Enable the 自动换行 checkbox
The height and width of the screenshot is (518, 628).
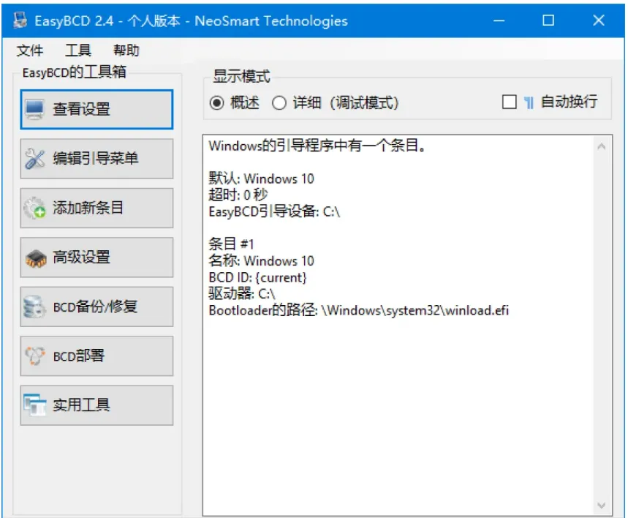[x=510, y=102]
